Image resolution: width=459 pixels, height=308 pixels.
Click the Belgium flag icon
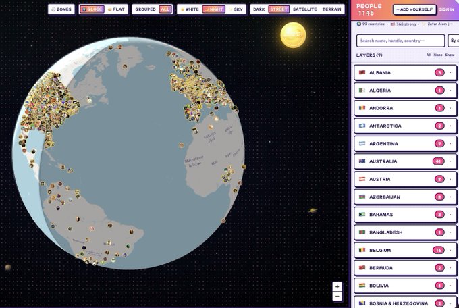(362, 250)
